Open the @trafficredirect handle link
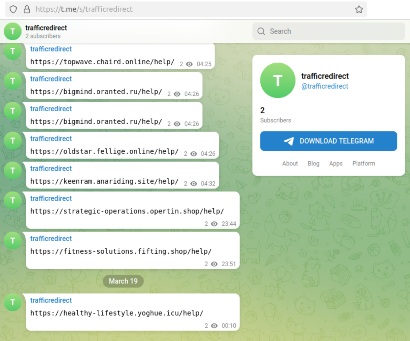410x341 pixels. (x=324, y=86)
